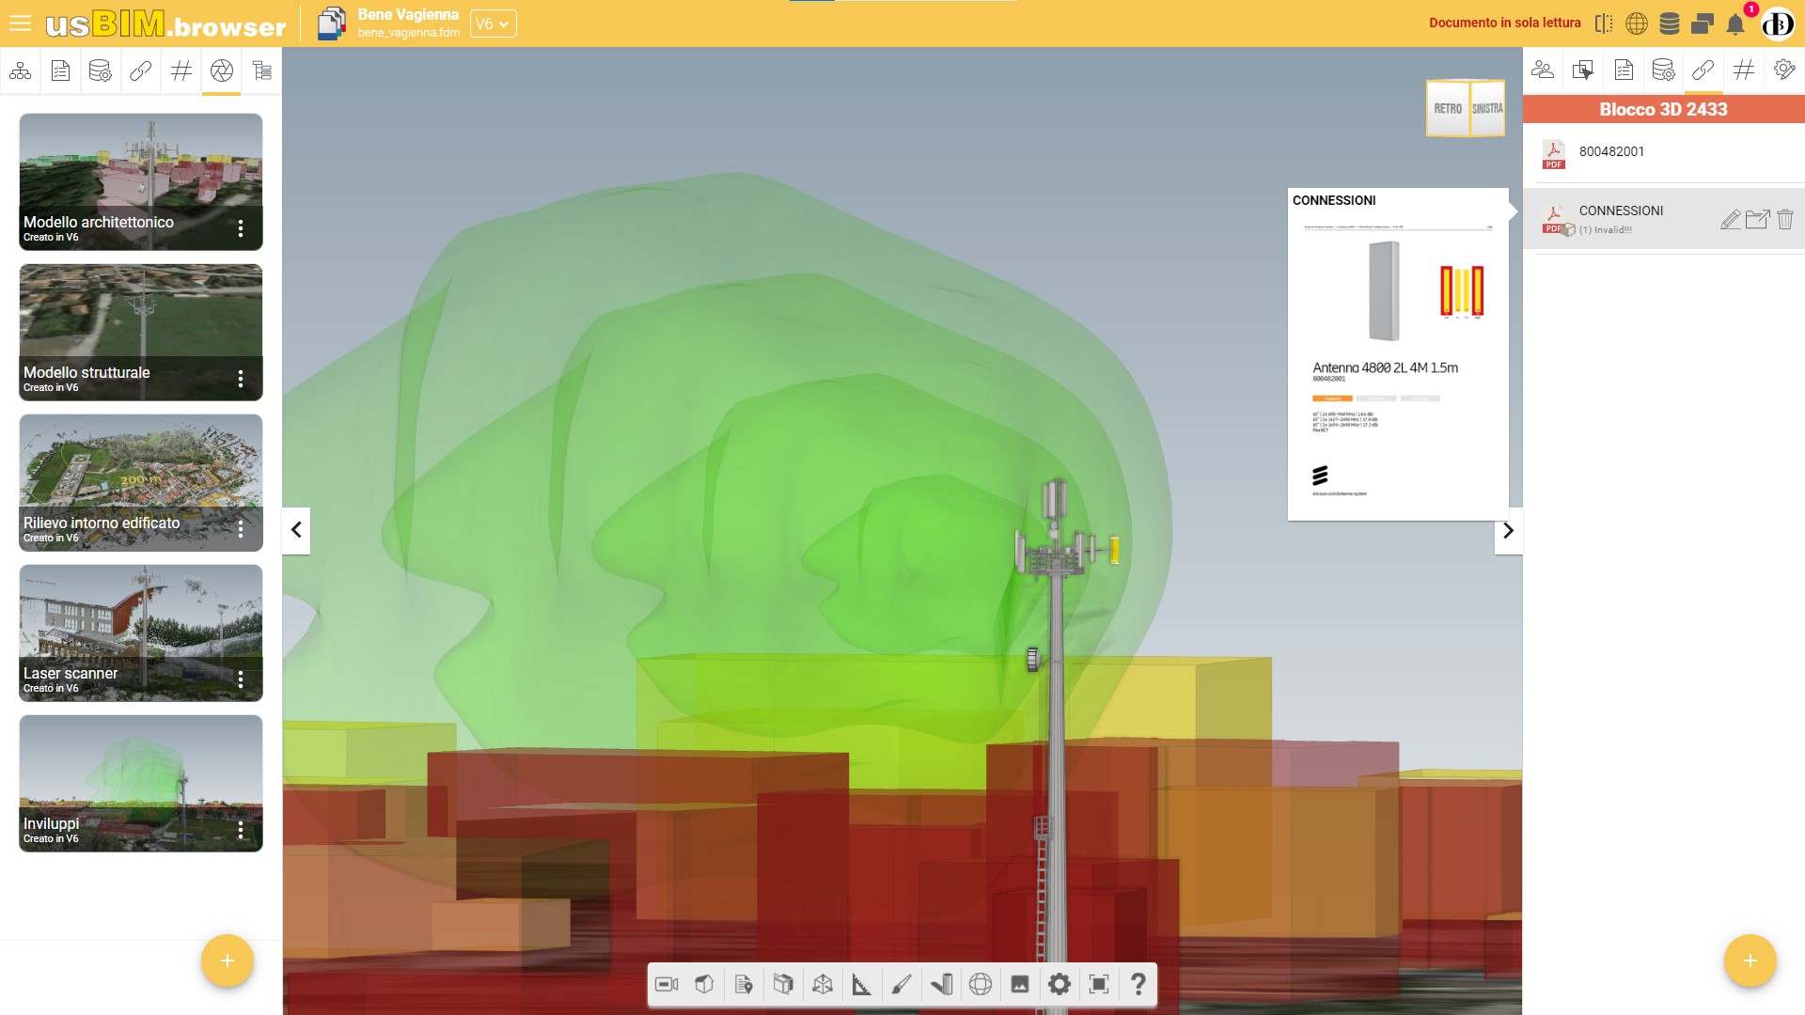Select the paintbrush tool in bottom toolbar
The height and width of the screenshot is (1015, 1805).
coord(901,984)
